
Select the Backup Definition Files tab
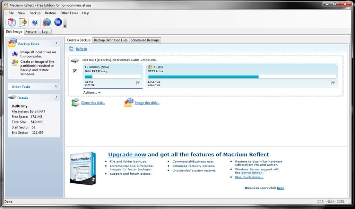pyautogui.click(x=111, y=40)
